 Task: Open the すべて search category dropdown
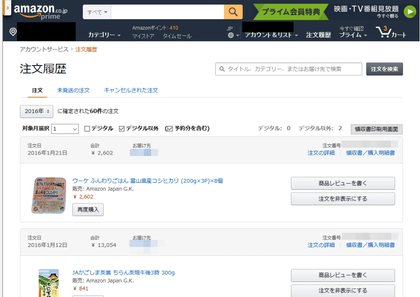(97, 12)
